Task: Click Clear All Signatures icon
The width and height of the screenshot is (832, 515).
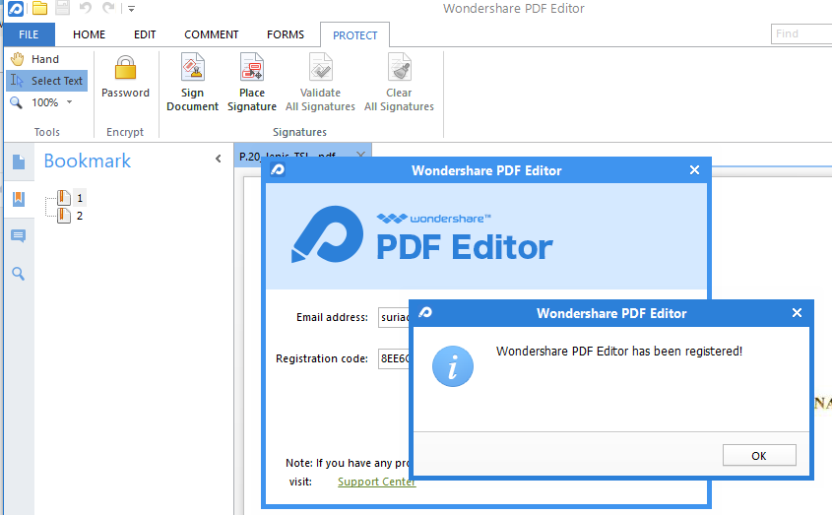Action: (399, 67)
